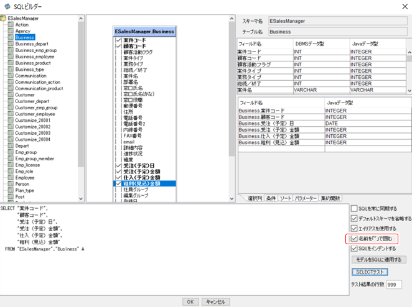This screenshot has width=412, height=307.
Task: Click the Customize_20003 table icon
Action: pyautogui.click(x=11, y=133)
